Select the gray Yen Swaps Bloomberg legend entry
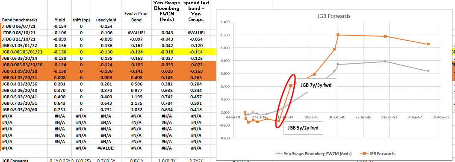 tap(315, 153)
